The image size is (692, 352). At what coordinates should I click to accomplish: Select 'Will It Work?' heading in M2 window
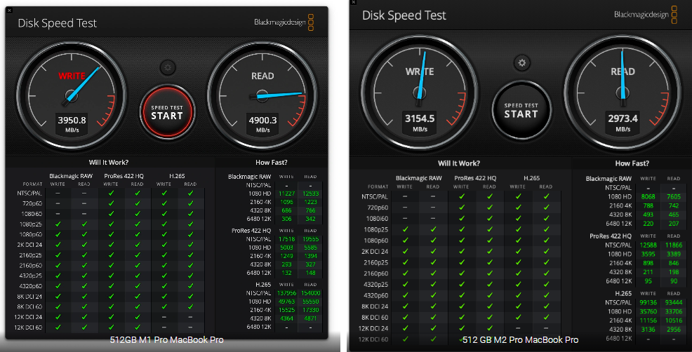pos(458,163)
